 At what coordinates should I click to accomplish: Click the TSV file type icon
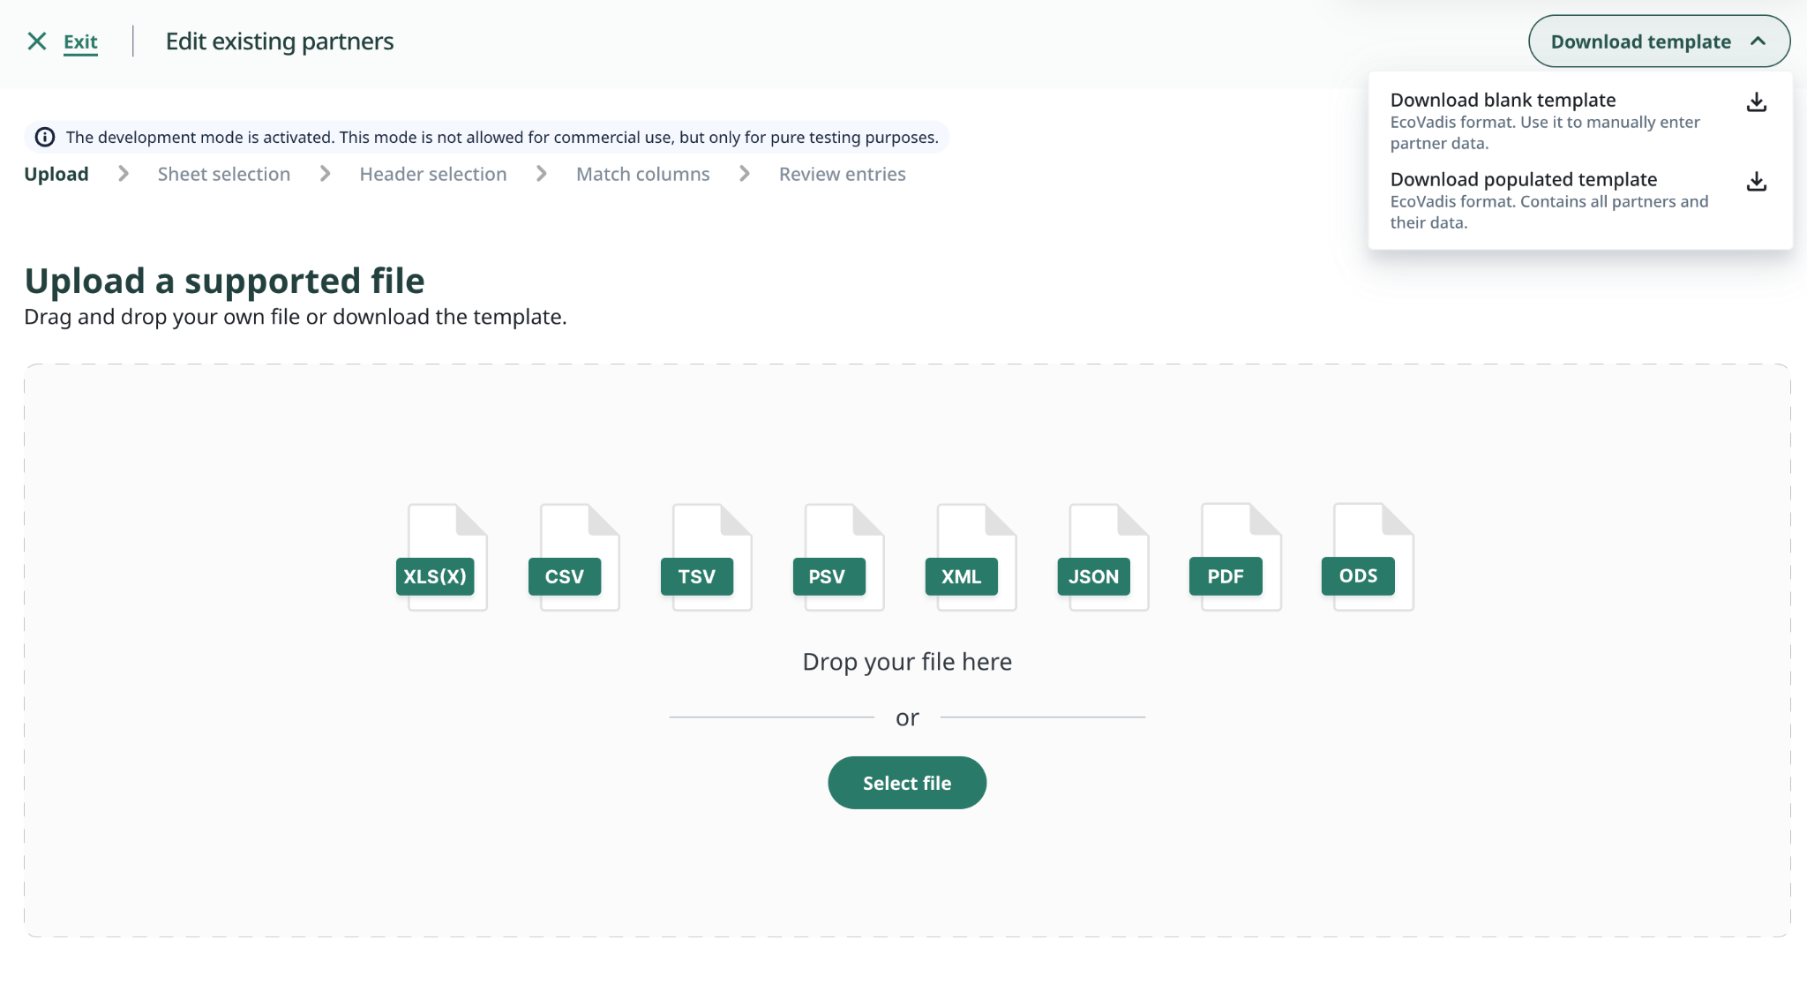coord(707,557)
